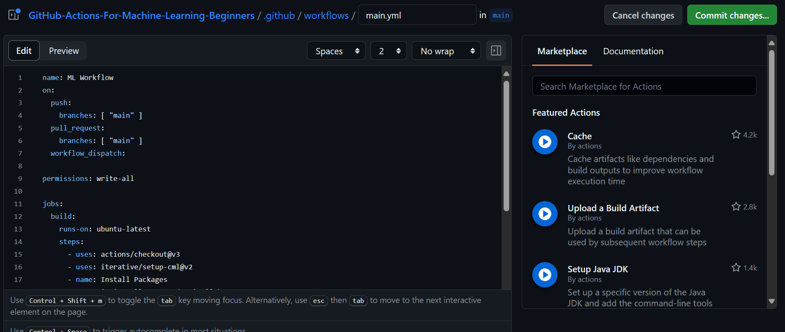Open the No wrap line mode dropdown

point(446,51)
